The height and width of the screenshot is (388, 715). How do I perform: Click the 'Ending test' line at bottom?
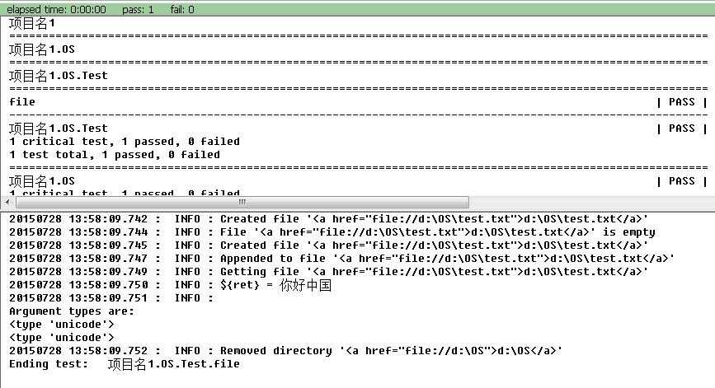point(125,364)
